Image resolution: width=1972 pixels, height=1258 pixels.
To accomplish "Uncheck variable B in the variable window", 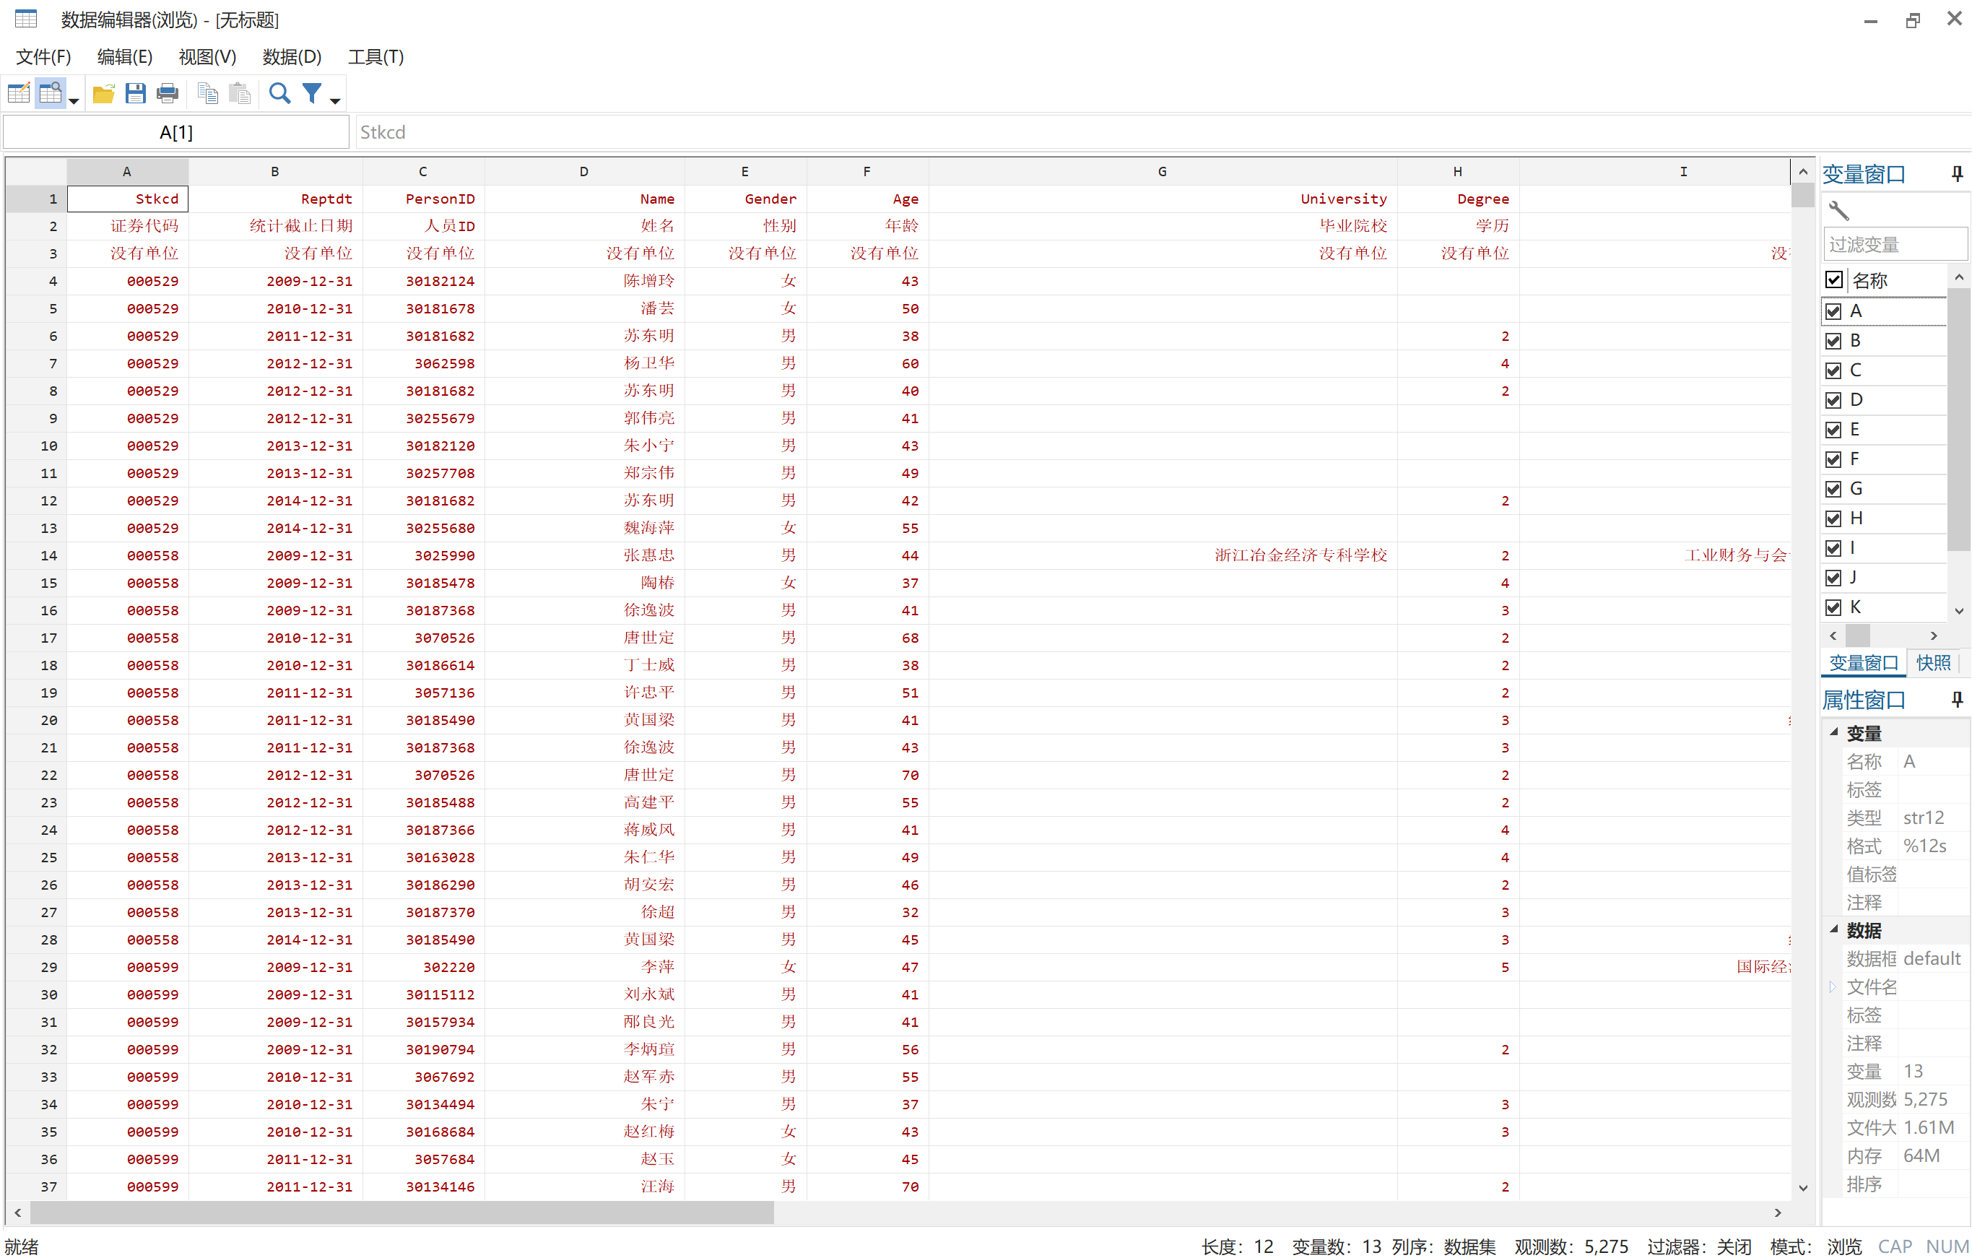I will [x=1833, y=340].
